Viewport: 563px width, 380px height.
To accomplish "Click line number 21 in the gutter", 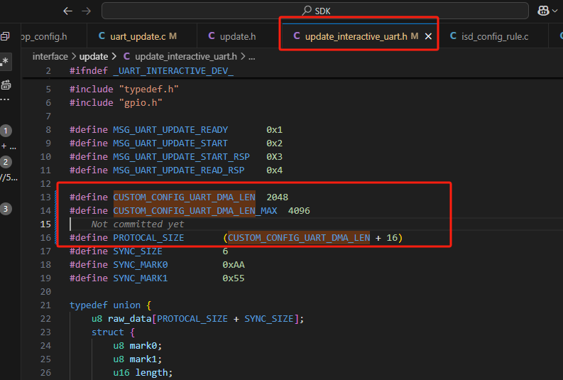I will coord(45,305).
